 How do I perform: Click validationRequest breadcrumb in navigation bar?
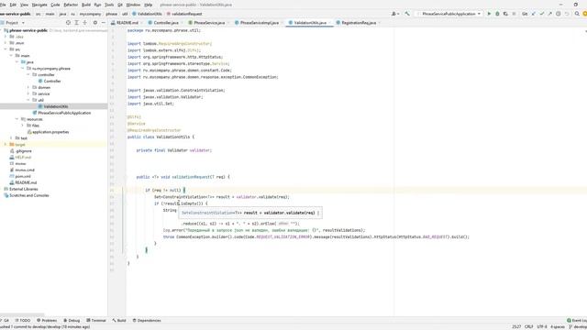tap(184, 14)
